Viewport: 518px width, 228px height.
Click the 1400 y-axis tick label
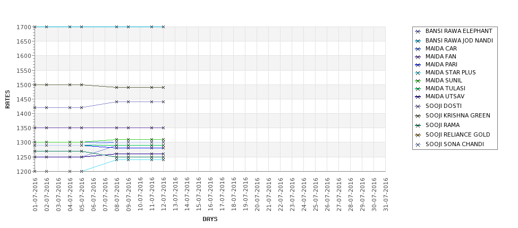tap(24, 114)
